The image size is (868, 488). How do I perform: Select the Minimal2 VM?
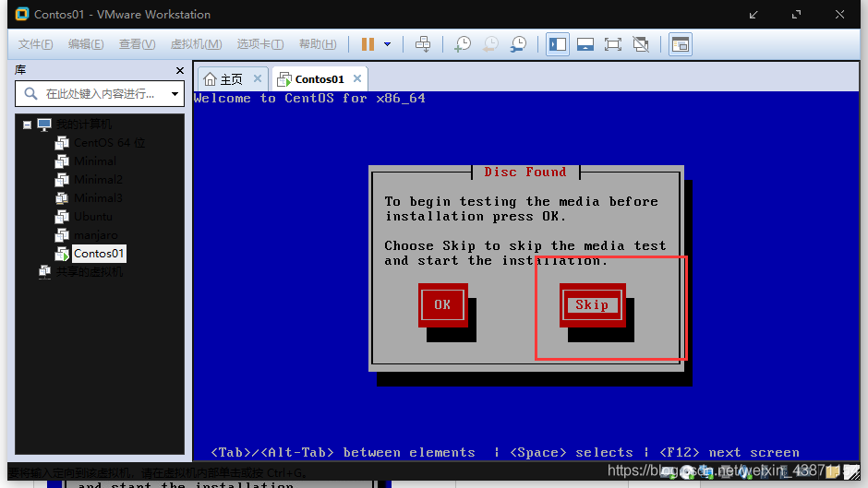pyautogui.click(x=98, y=179)
